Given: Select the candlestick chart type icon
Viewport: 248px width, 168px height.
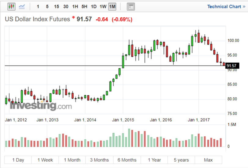Looking at the screenshot, I should pyautogui.click(x=11, y=6).
